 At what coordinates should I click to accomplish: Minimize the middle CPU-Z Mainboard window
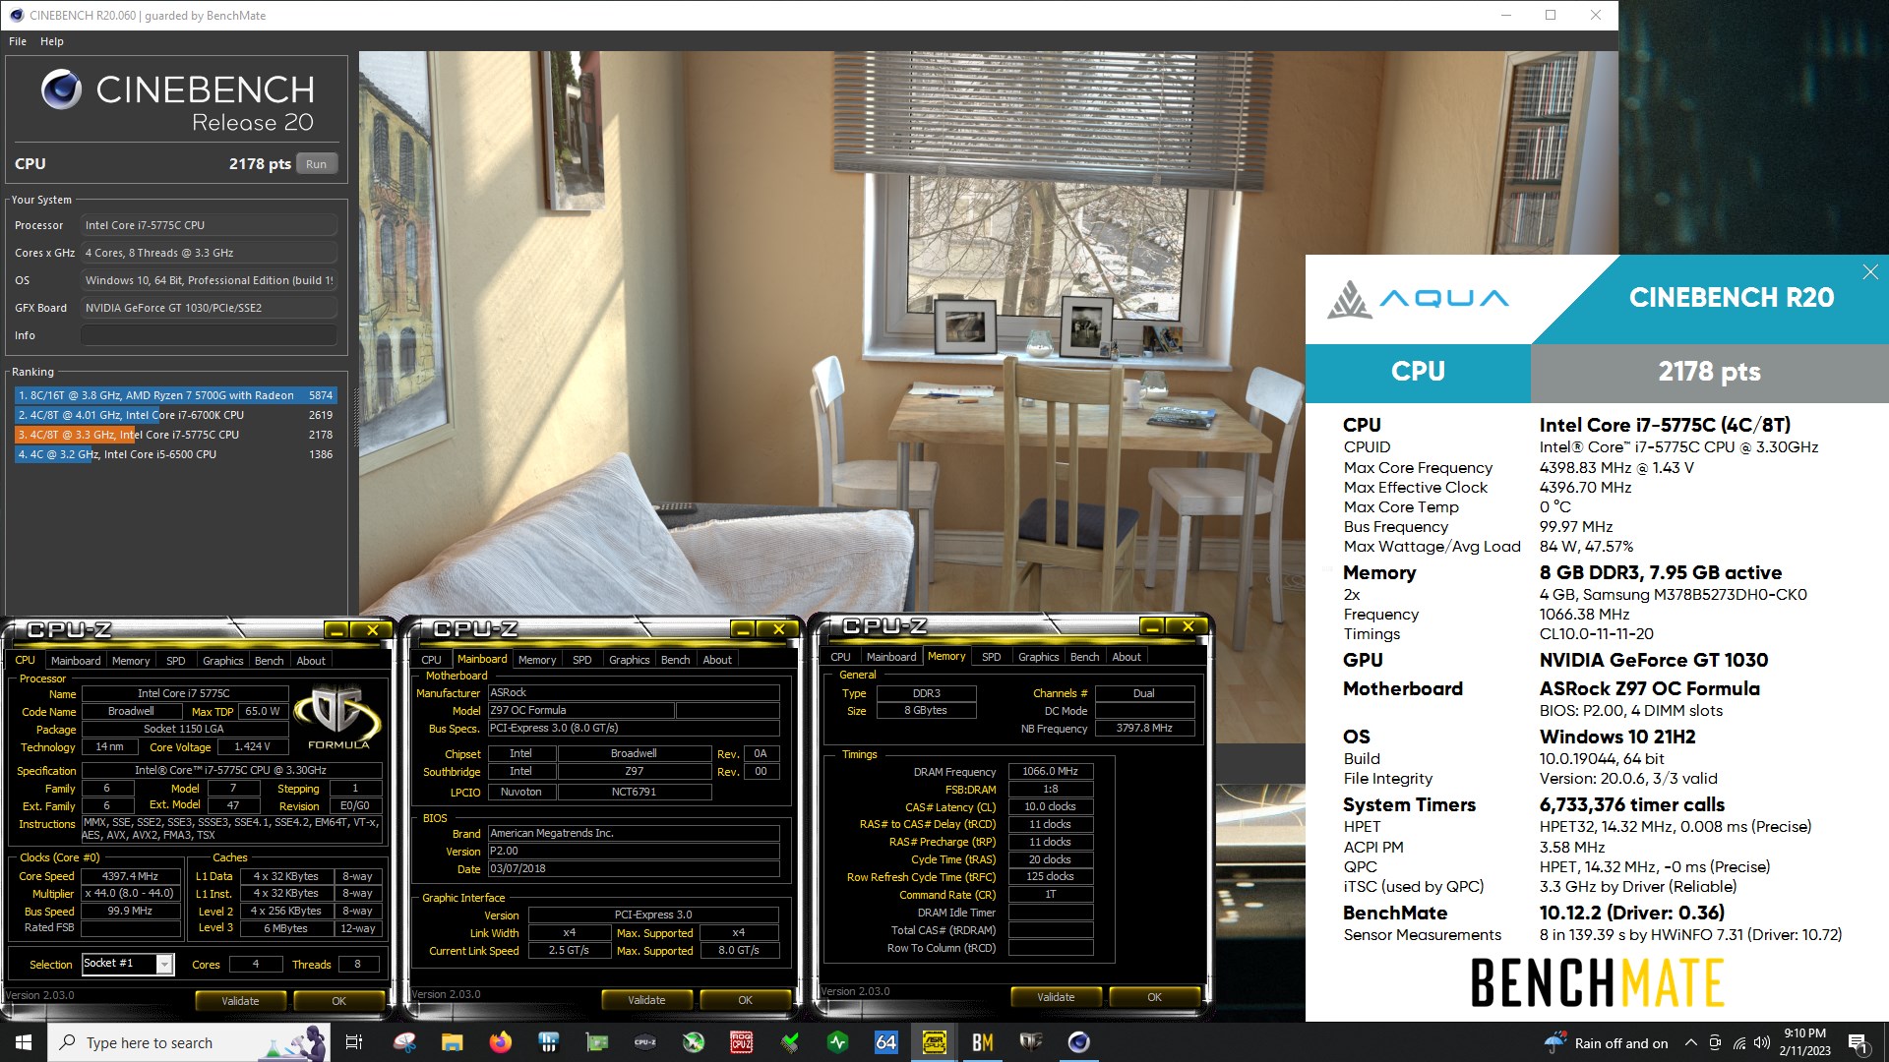point(743,629)
